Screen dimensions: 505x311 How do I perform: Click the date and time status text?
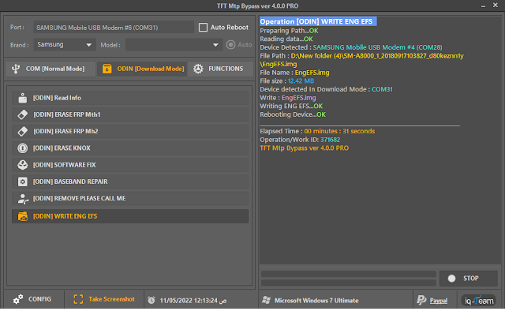click(x=193, y=301)
